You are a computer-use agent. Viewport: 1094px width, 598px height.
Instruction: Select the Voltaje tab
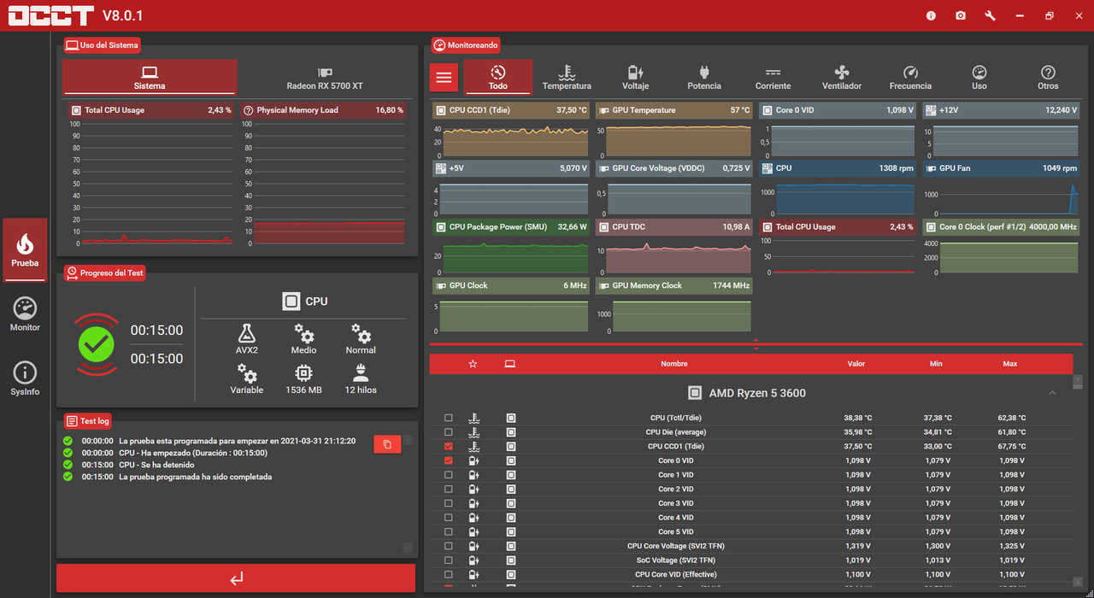tap(636, 77)
